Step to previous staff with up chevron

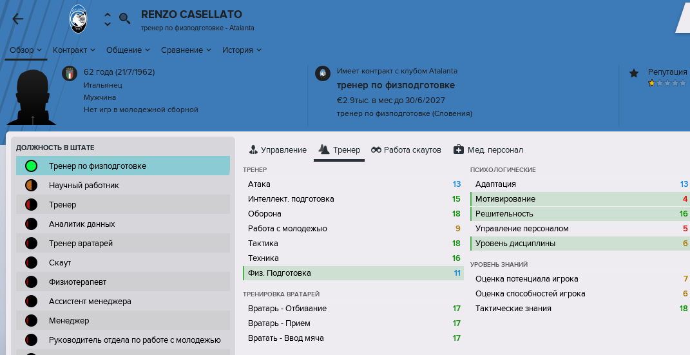pos(108,14)
